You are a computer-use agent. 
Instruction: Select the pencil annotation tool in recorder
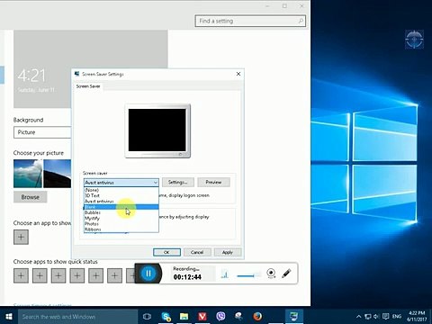(x=286, y=274)
